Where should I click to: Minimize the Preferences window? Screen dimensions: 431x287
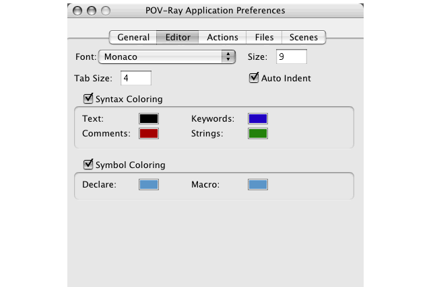[x=92, y=11]
